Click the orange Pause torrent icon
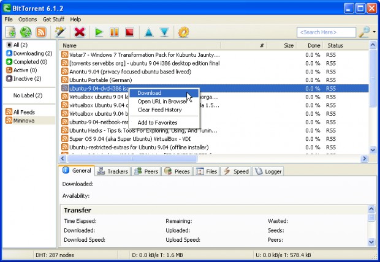Screen dimensions: 380x262 114,32
